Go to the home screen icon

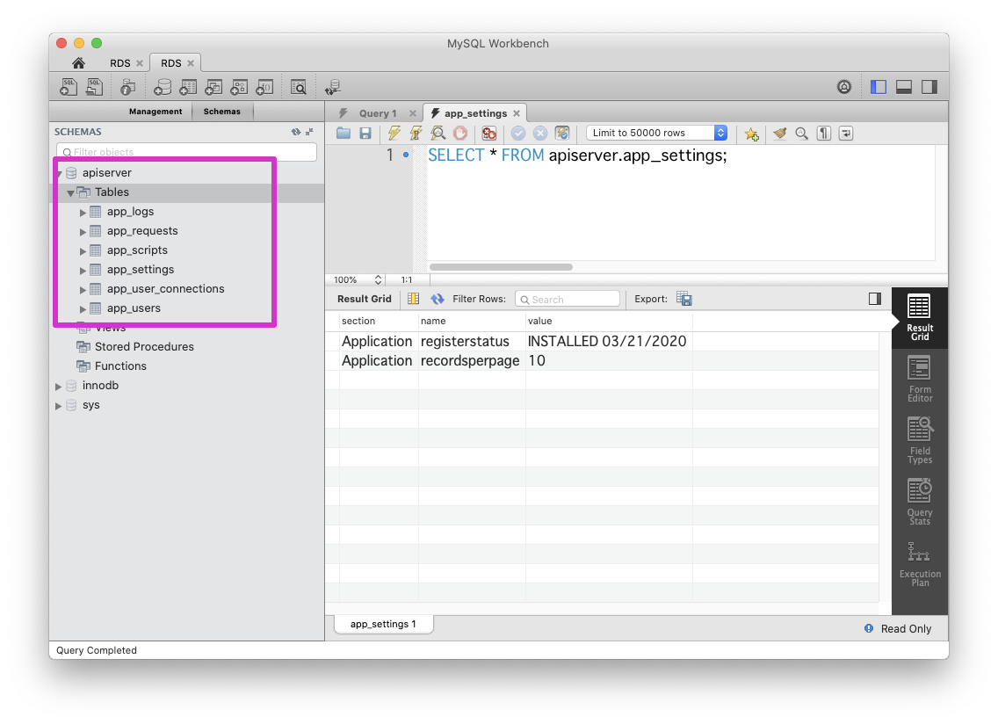point(78,63)
